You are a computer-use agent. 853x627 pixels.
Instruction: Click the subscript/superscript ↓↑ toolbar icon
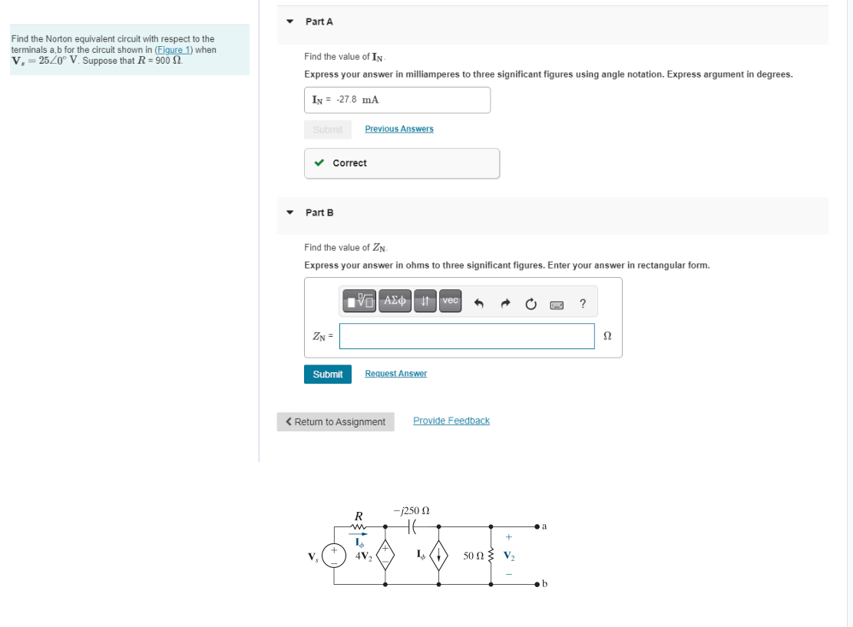point(425,302)
